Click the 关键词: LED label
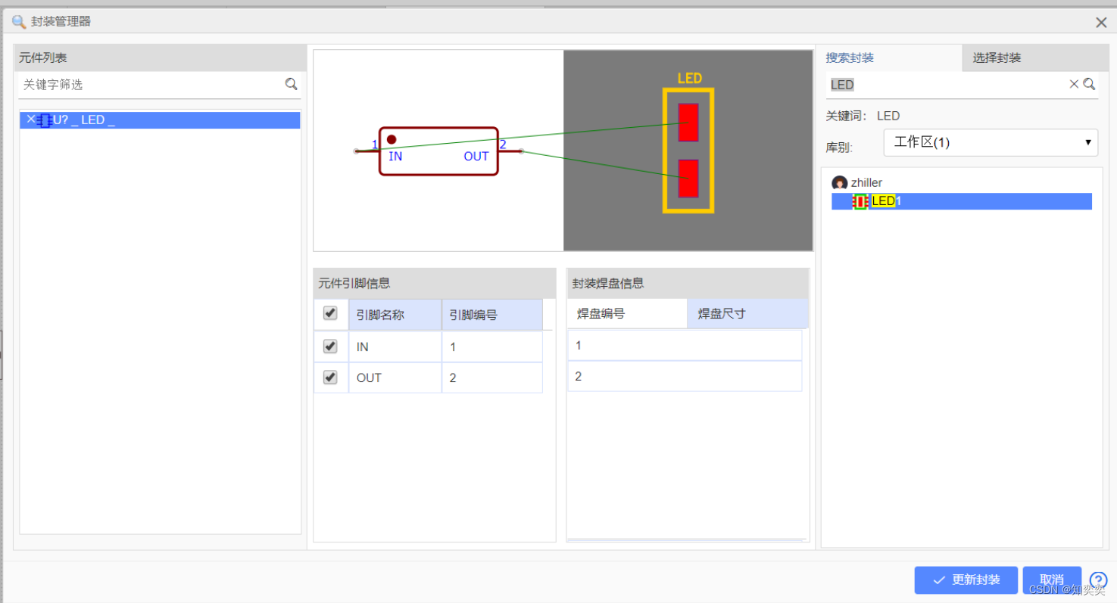Image resolution: width=1117 pixels, height=603 pixels. click(863, 116)
